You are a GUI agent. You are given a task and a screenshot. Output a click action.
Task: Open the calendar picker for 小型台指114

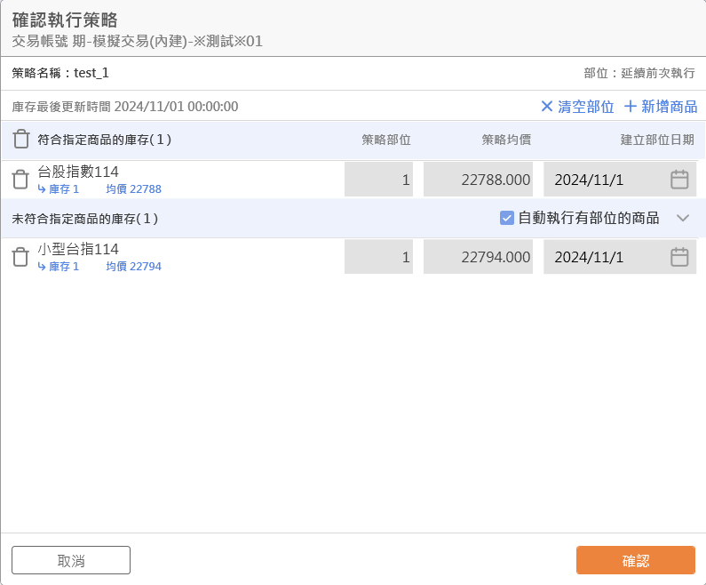[x=679, y=257]
